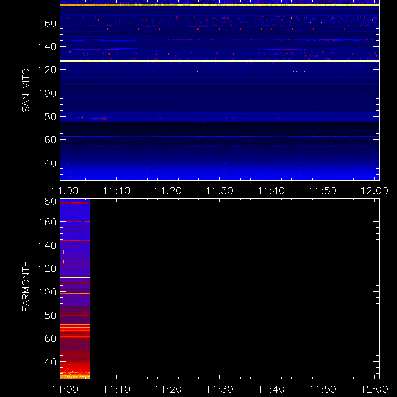Click the LEARMONTH axis title

point(26,289)
